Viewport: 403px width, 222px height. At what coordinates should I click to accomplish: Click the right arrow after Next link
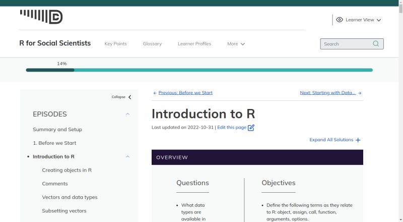360,93
